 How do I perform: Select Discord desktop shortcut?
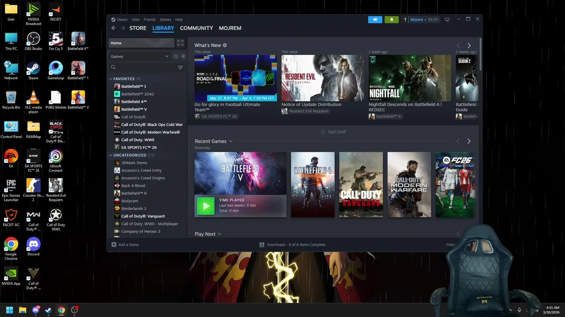click(x=34, y=247)
